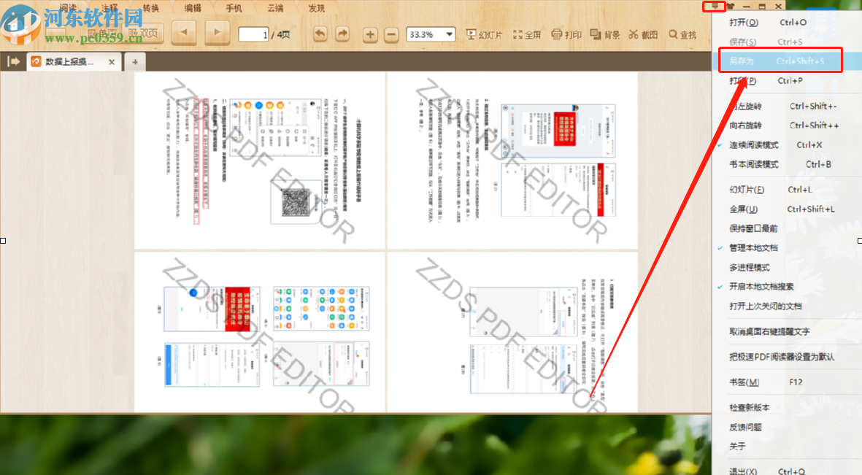Toggle 管理本地文档 option
The height and width of the screenshot is (475, 862).
tap(753, 247)
